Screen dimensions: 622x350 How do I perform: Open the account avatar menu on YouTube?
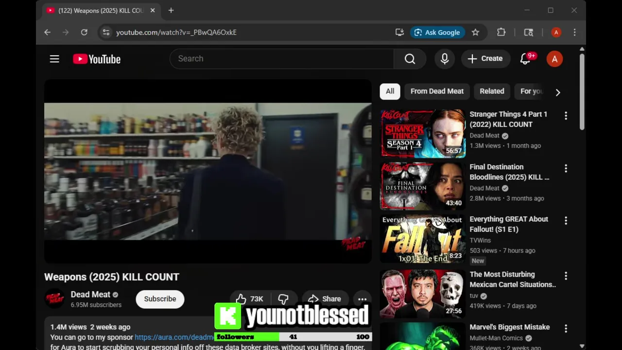coord(554,59)
